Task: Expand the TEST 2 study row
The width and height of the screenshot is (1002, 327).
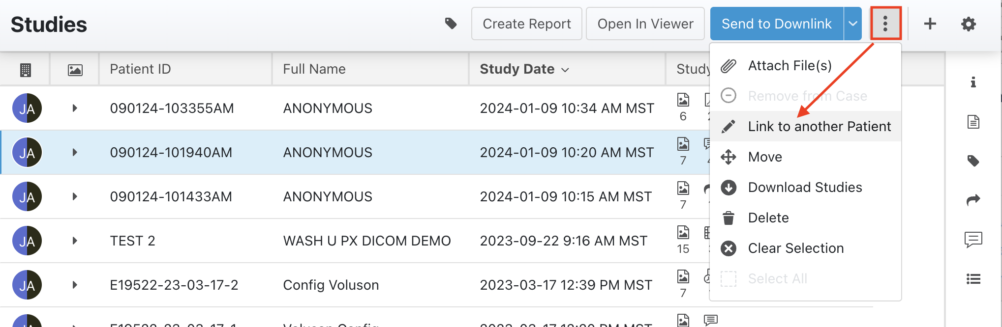Action: (75, 241)
